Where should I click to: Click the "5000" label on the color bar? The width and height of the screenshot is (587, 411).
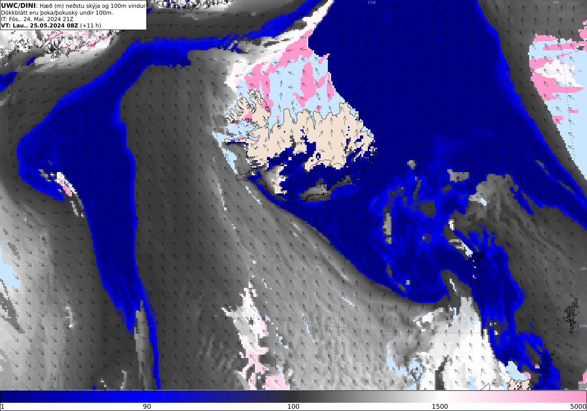[x=578, y=406]
